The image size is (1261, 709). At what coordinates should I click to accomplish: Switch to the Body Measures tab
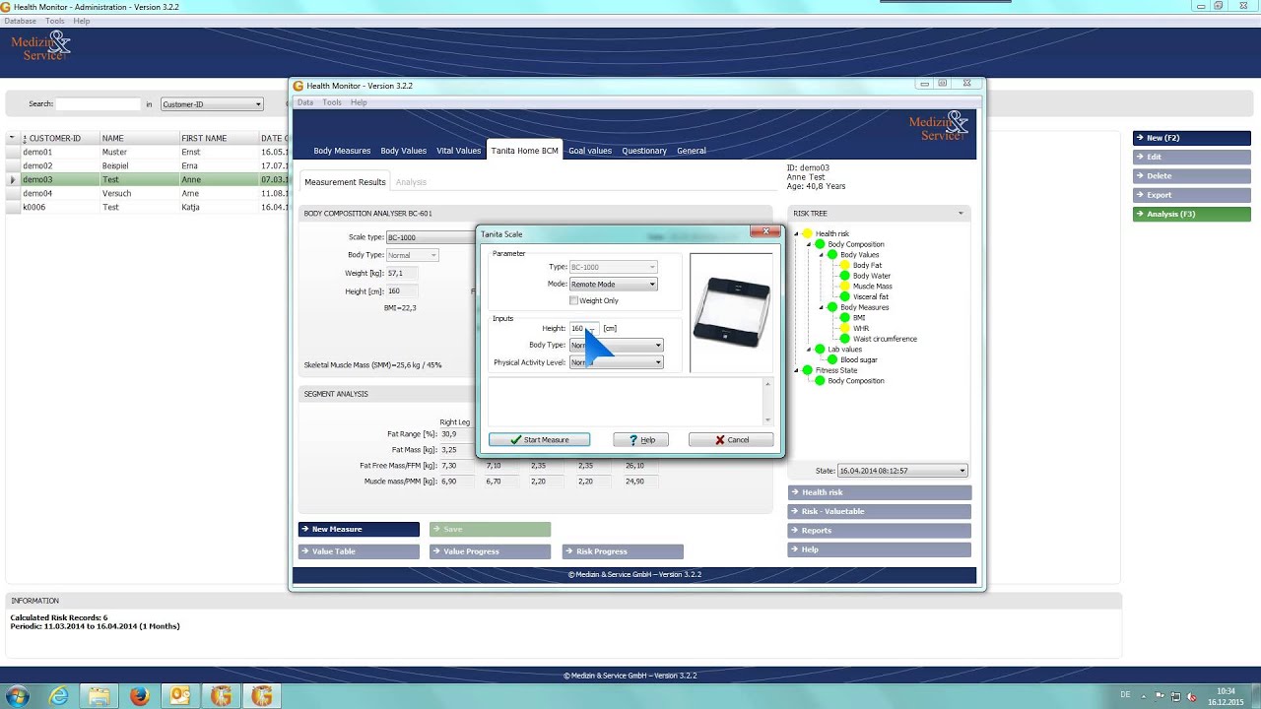(342, 151)
